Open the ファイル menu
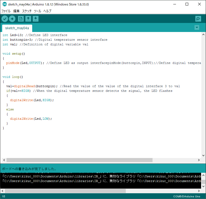Viewport: 206px width, 199px height. [x=6, y=11]
